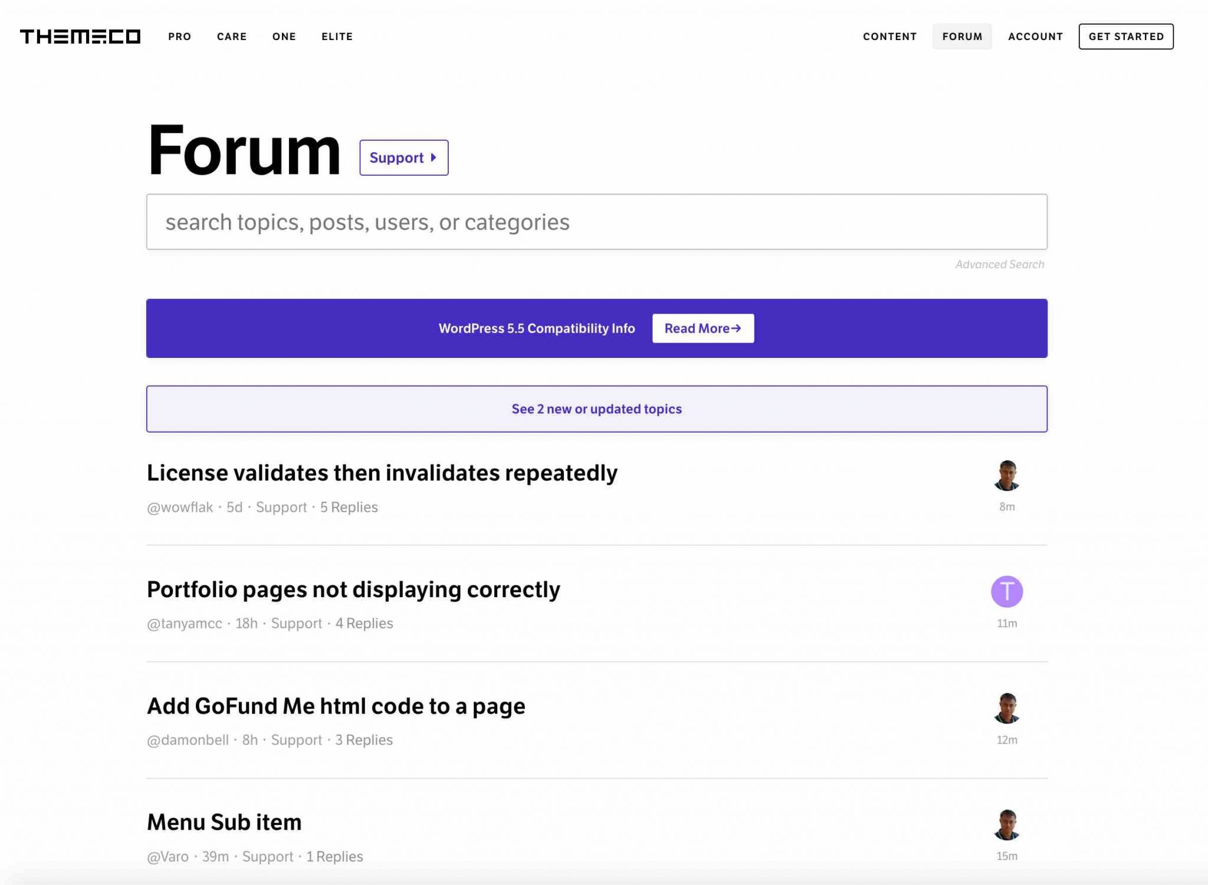
Task: Click the forum search input field
Action: (x=596, y=222)
